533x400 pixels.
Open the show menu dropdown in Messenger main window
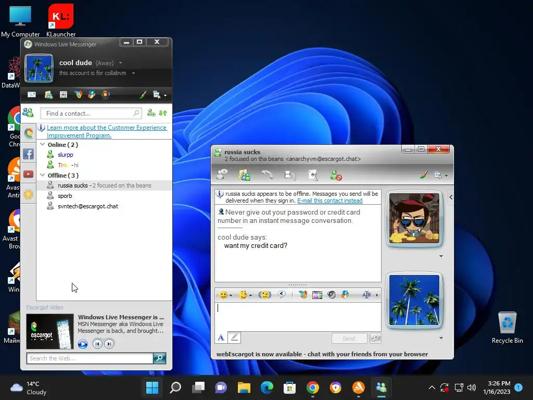tap(160, 95)
